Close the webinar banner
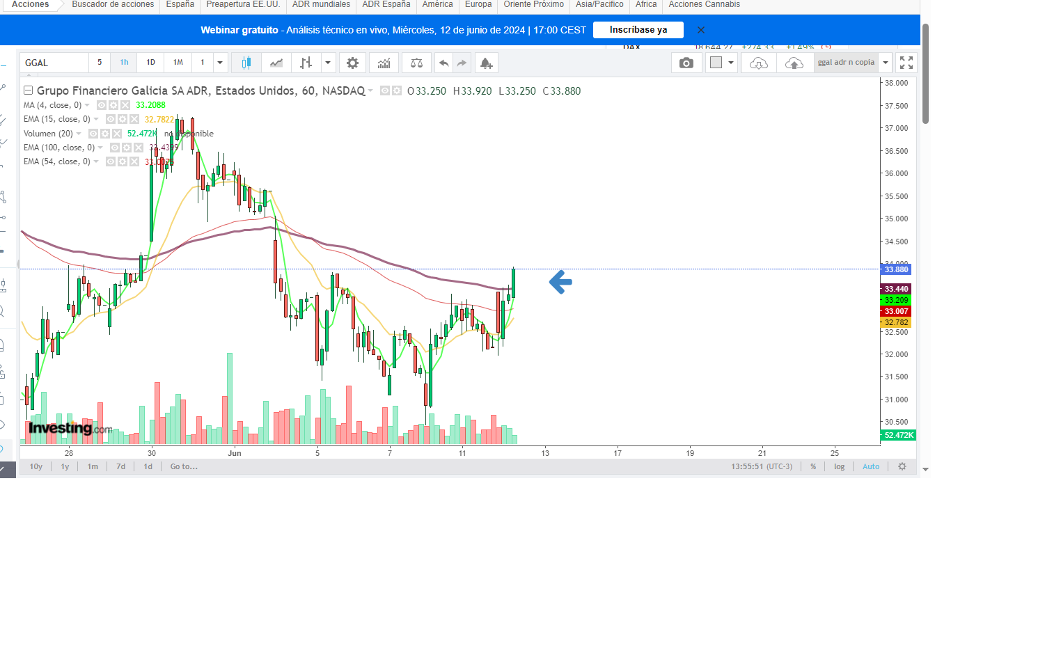The width and height of the screenshot is (1061, 671). pyautogui.click(x=701, y=30)
